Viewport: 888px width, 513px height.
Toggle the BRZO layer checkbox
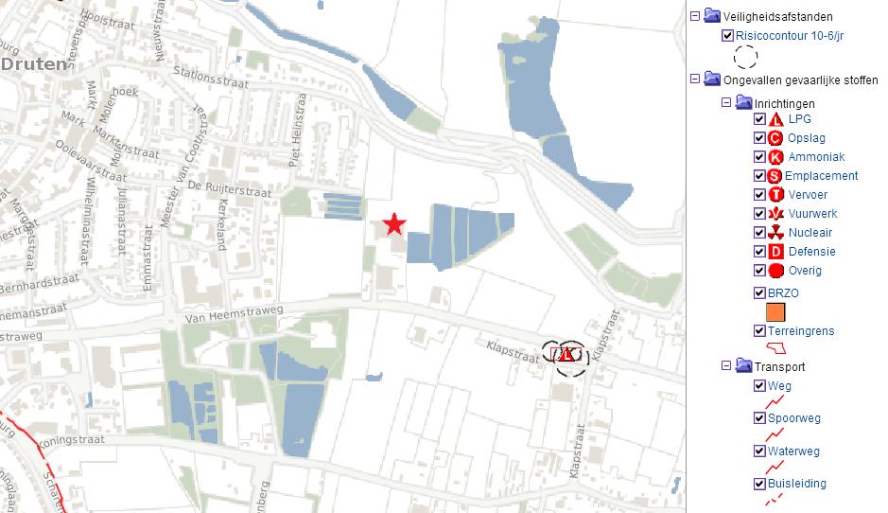[760, 293]
